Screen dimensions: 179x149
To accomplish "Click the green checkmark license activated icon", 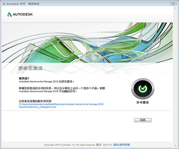I will pos(143,89).
